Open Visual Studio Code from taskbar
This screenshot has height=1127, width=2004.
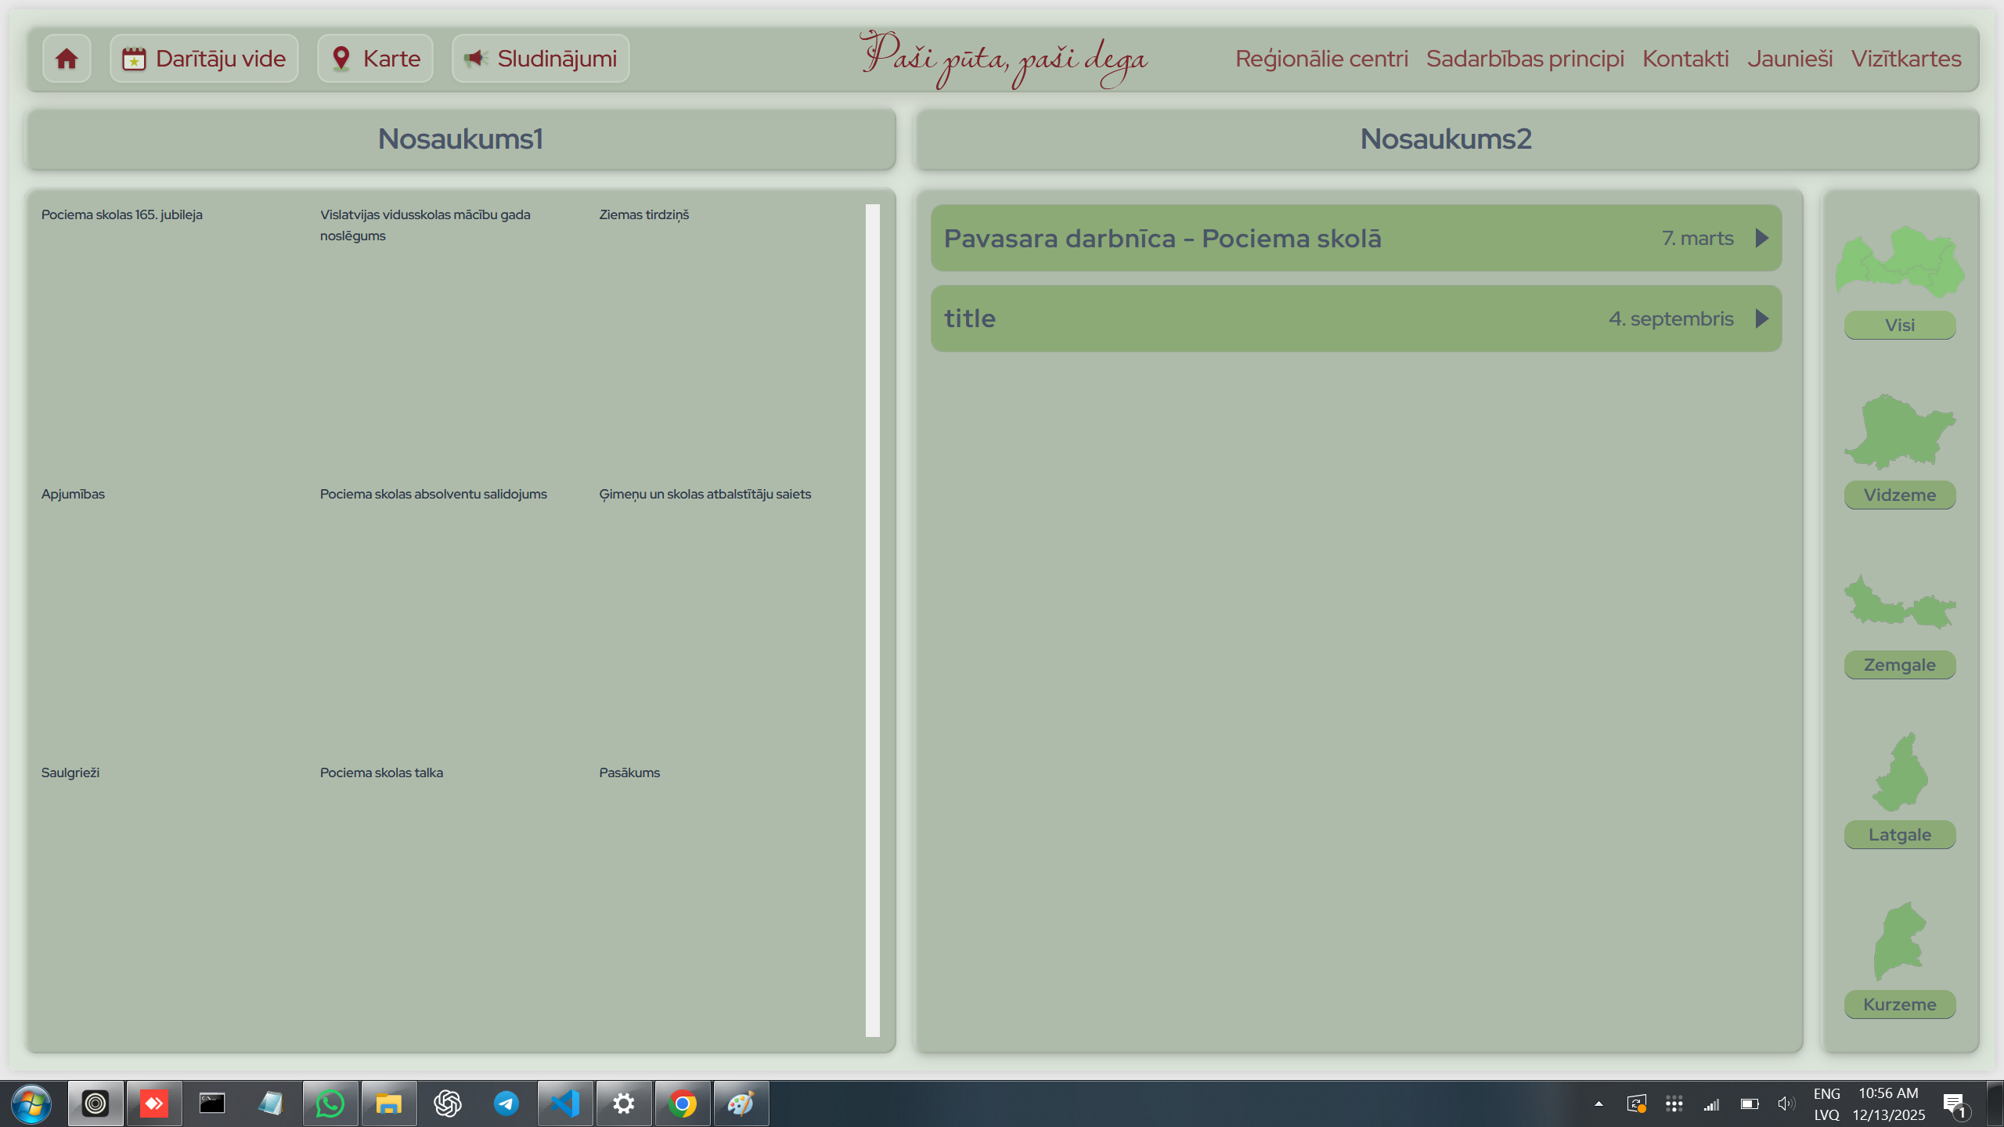[564, 1104]
